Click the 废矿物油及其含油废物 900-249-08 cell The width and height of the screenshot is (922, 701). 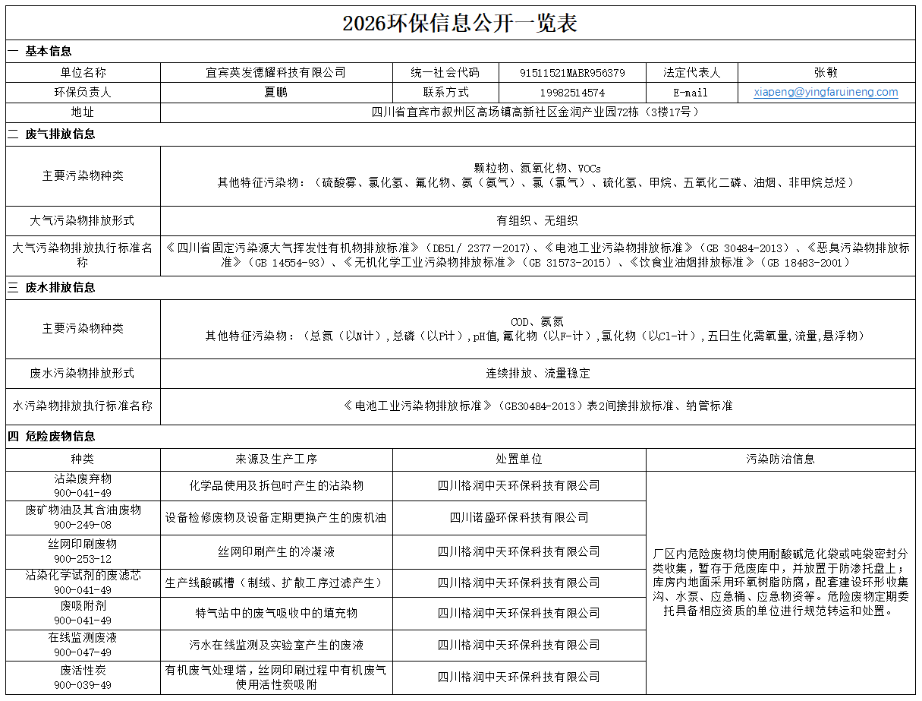pos(83,517)
